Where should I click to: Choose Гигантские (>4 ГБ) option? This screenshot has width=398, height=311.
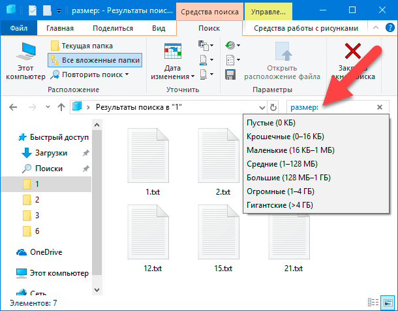[316, 205]
